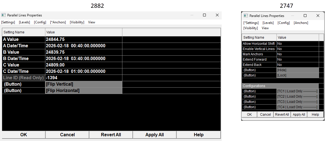Screen dimensions: 331x141
Task: Click Help in the left window
Action: pyautogui.click(x=198, y=135)
